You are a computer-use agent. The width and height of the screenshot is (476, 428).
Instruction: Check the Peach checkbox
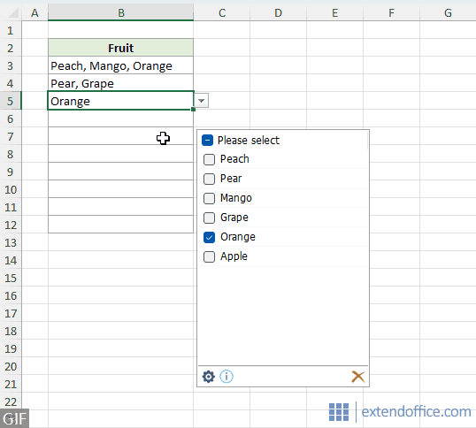coord(209,159)
